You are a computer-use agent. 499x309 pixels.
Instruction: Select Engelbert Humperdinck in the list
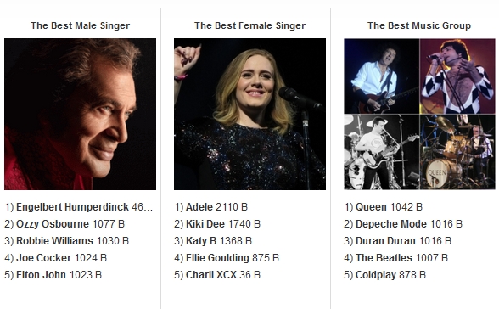pos(72,207)
